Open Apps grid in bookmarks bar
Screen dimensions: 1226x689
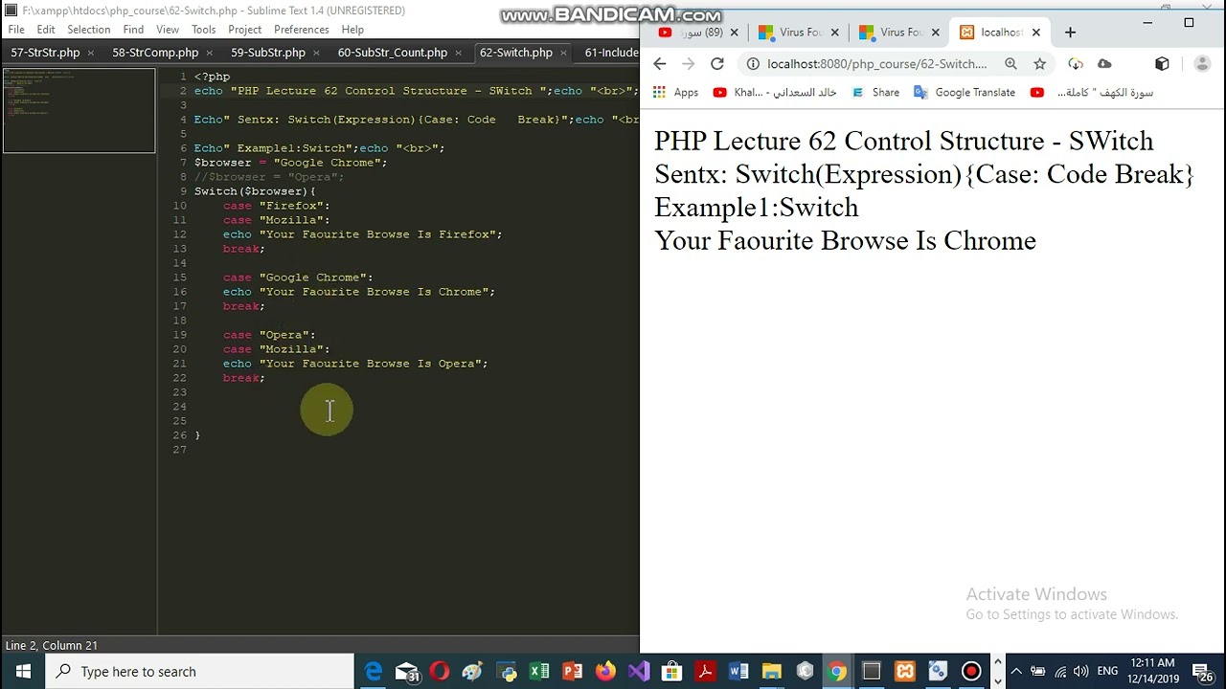tap(675, 93)
